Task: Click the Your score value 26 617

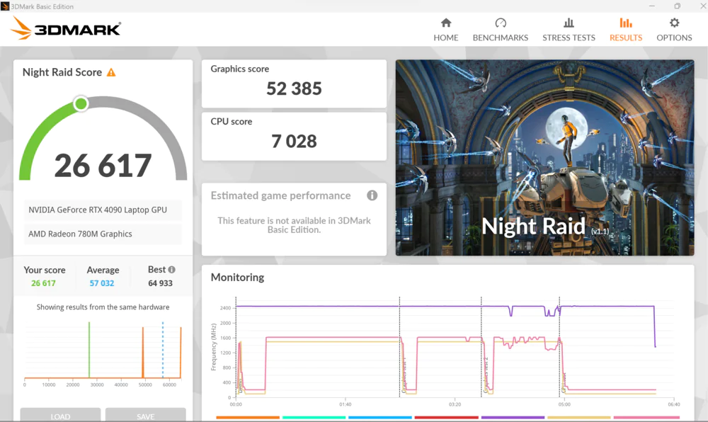Action: [43, 283]
